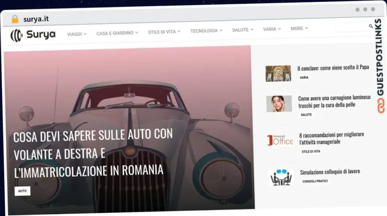Viewport: 387px width, 216px height.
Task: Expand the Viaggi dropdown chevron
Action: click(85, 34)
